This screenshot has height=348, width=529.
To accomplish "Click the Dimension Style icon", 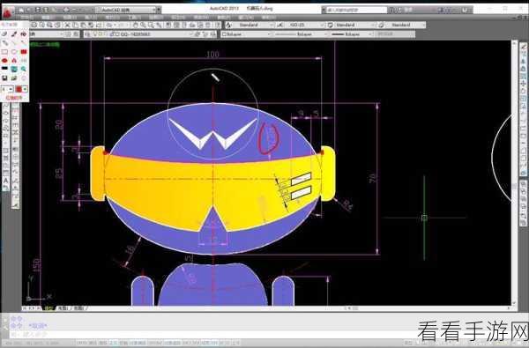I will tap(280, 25).
